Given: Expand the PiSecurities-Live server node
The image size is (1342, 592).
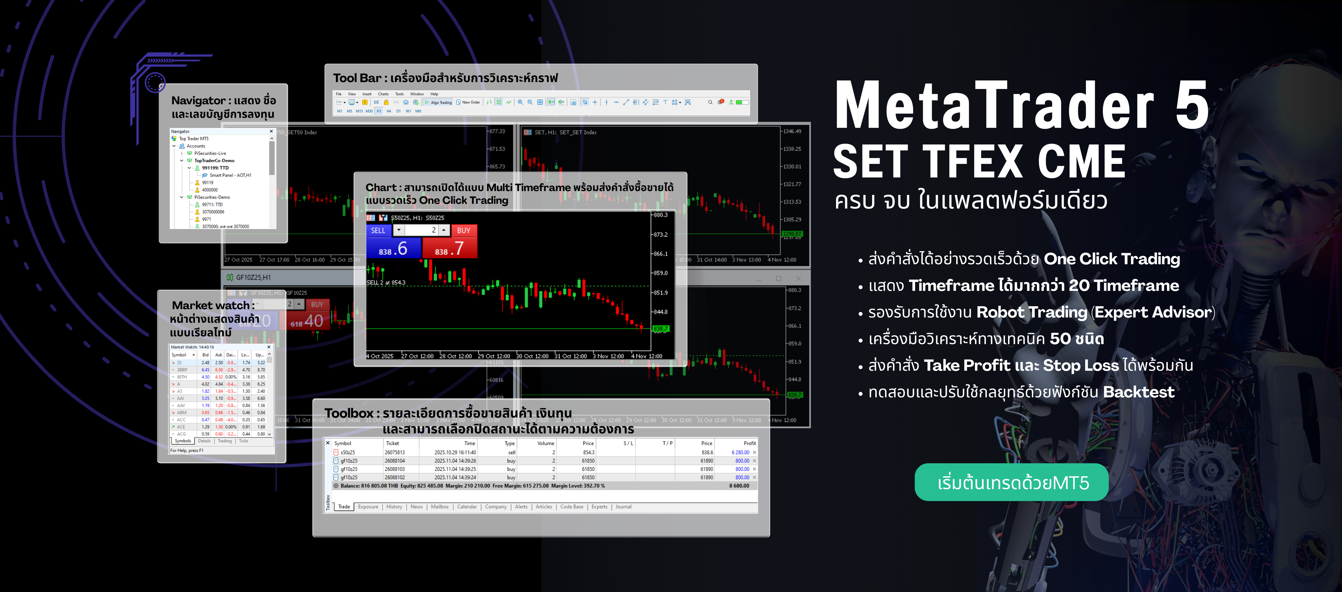Looking at the screenshot, I should click(182, 154).
